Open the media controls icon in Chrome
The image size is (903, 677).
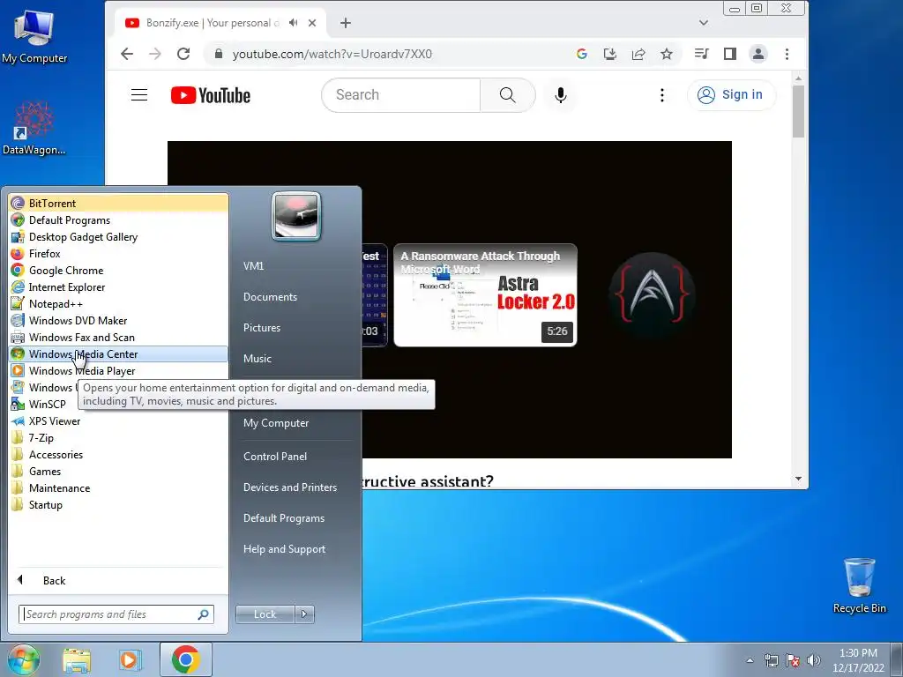pyautogui.click(x=701, y=54)
